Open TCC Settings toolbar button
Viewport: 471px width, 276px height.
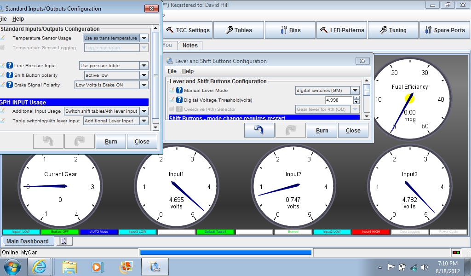(188, 30)
